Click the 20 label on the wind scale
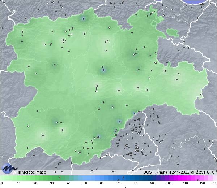 (35, 183)
